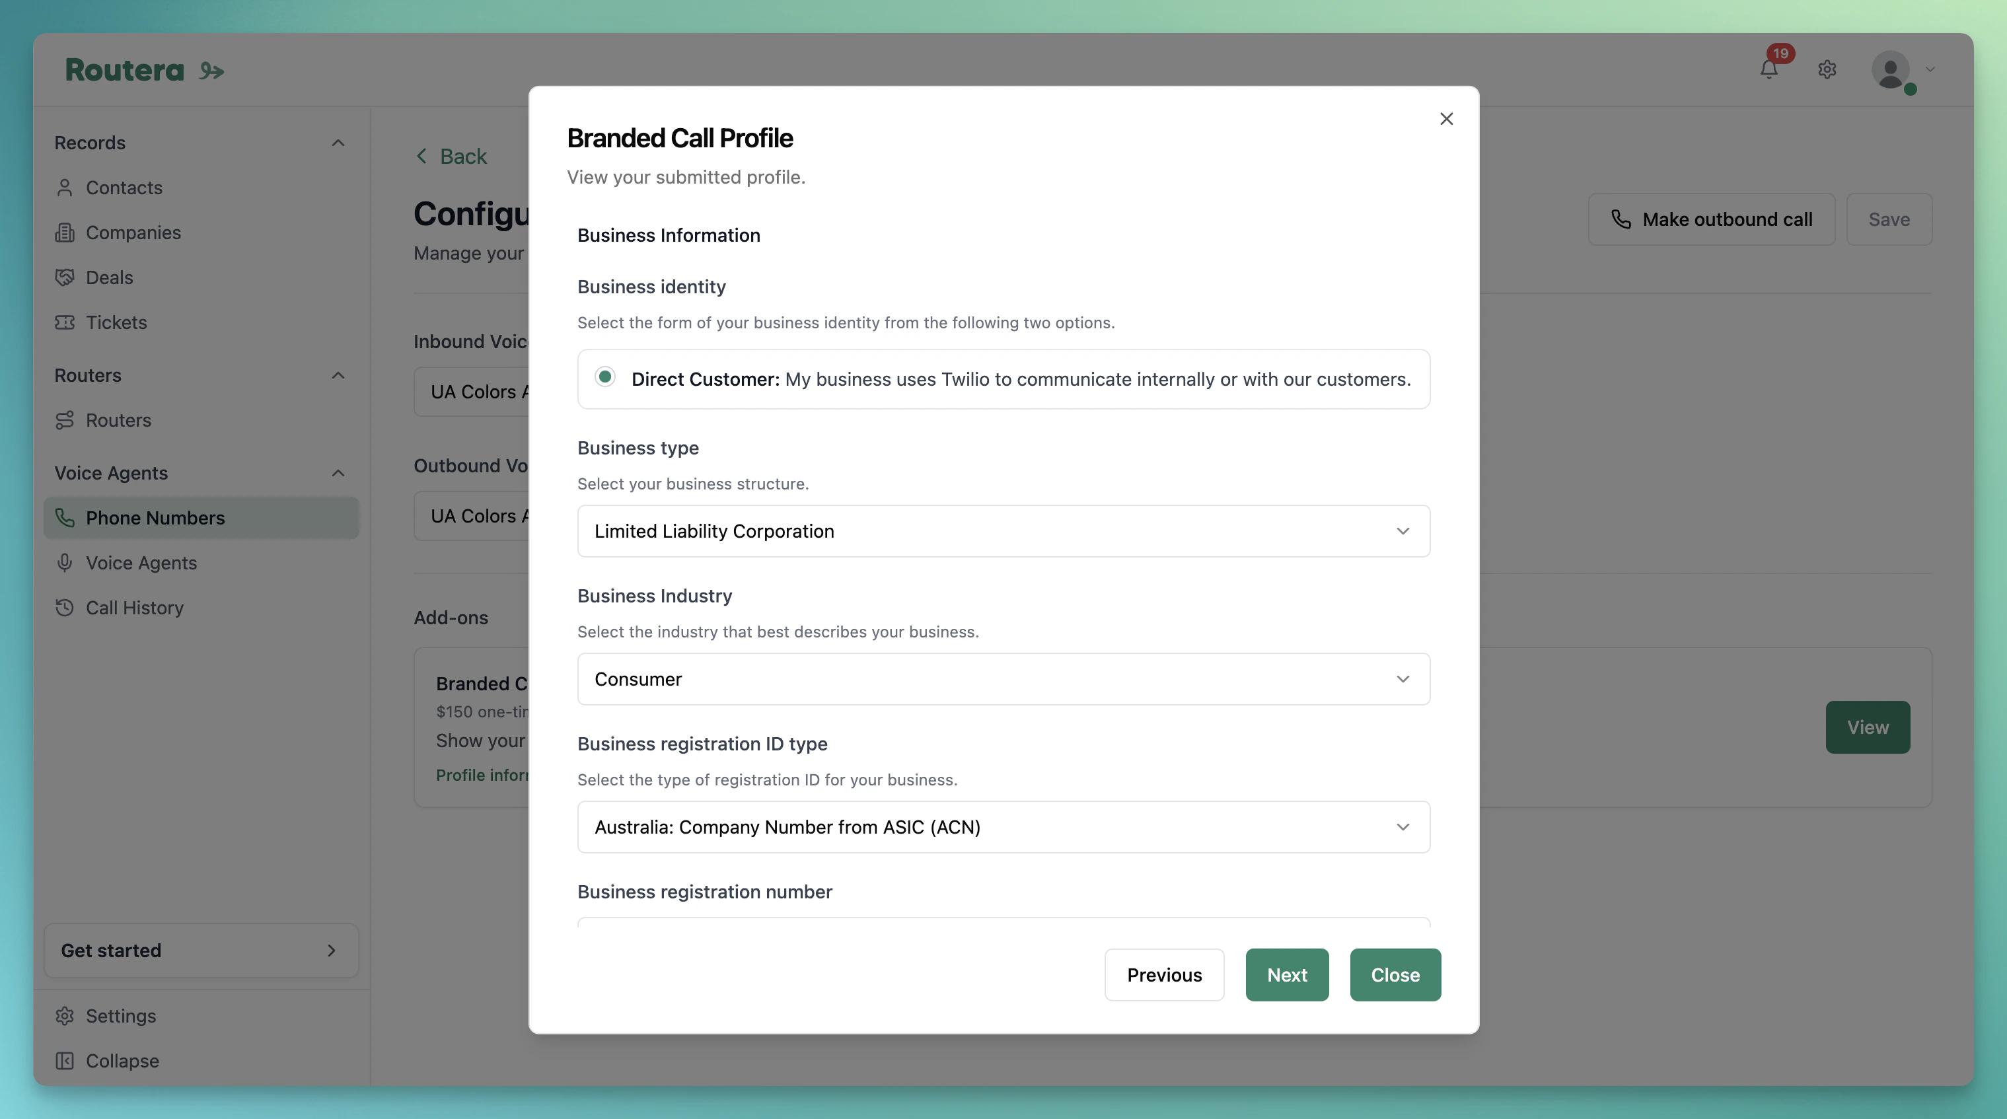Click the phone icon in Make outbound call
Screen dimensions: 2007x1119
click(1621, 219)
